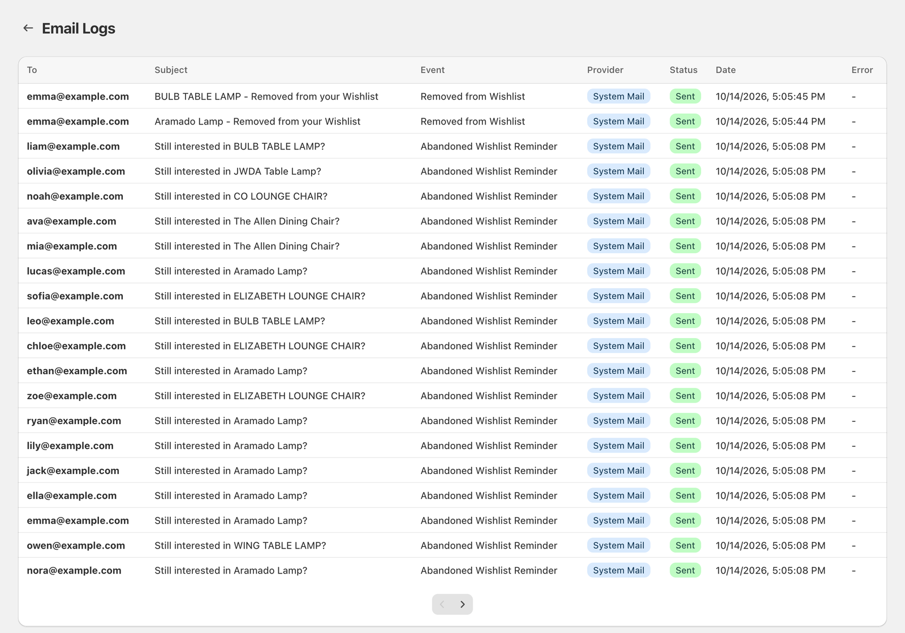The height and width of the screenshot is (633, 905).
Task: Select zoe@example.com recipient cell
Action: [72, 395]
